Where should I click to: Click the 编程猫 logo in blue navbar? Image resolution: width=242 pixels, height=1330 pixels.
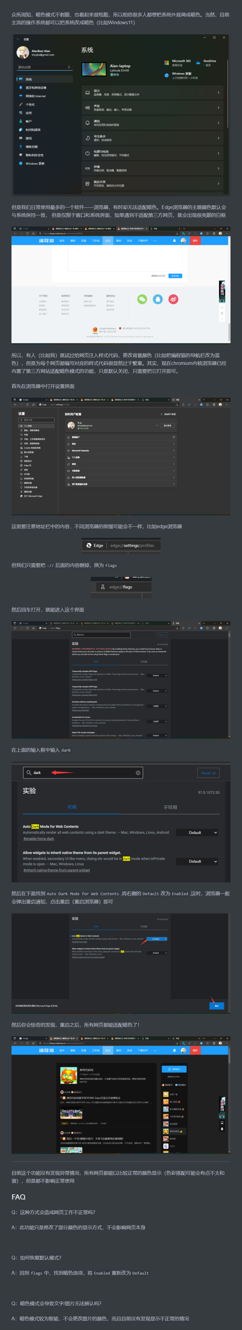point(47,241)
